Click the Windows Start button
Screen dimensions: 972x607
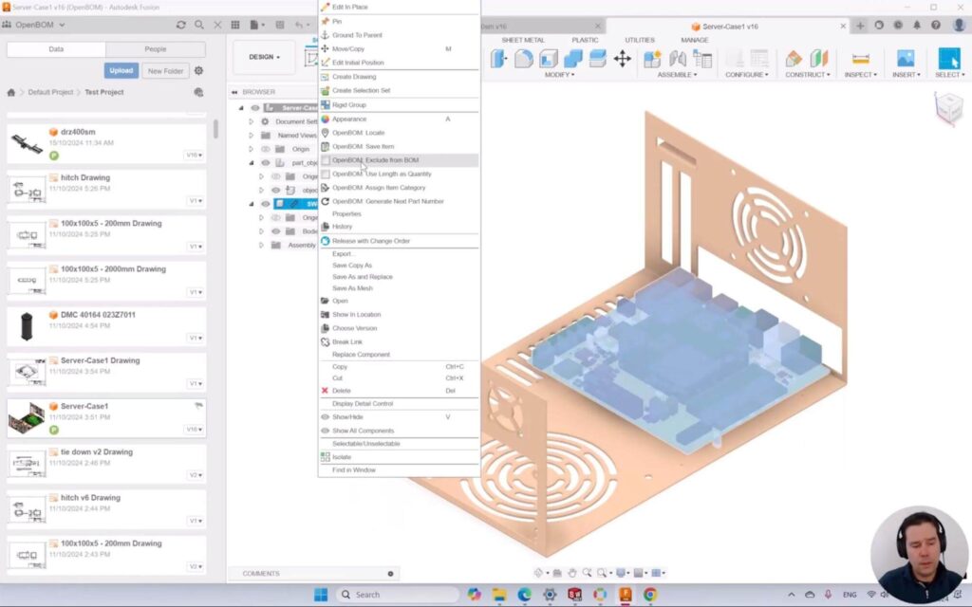[321, 595]
